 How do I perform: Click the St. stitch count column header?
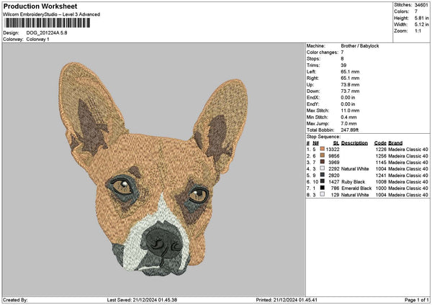(x=336, y=142)
